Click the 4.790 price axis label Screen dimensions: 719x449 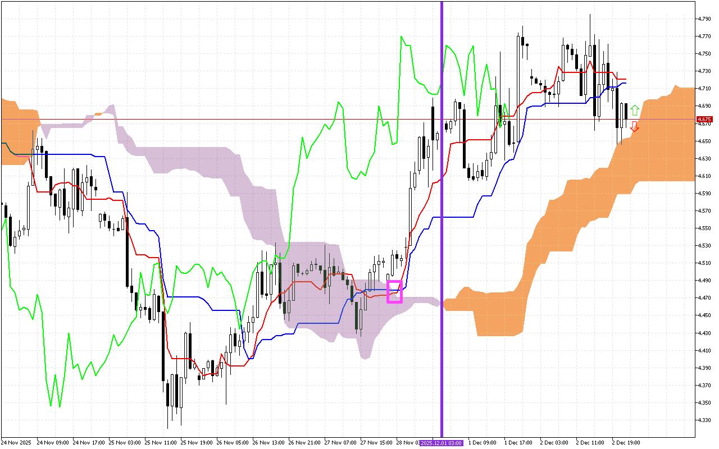pyautogui.click(x=704, y=19)
